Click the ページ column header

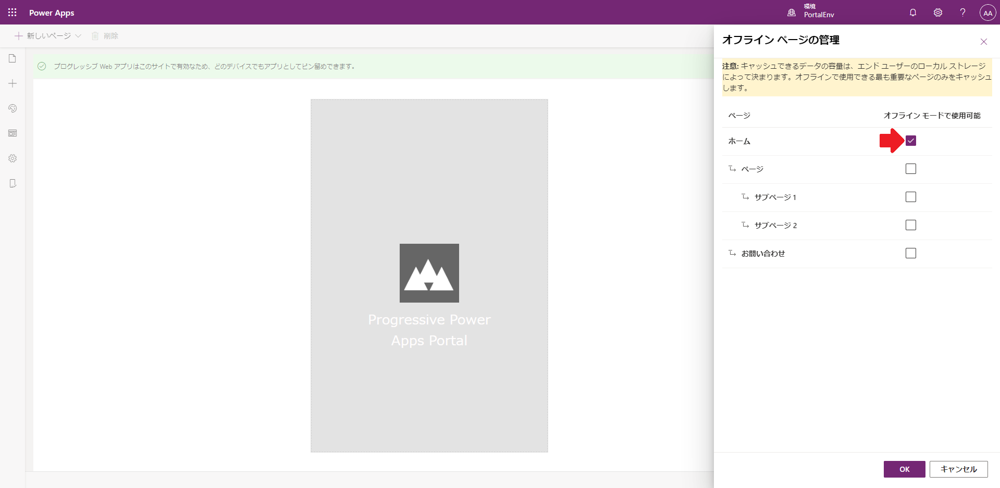pyautogui.click(x=739, y=116)
